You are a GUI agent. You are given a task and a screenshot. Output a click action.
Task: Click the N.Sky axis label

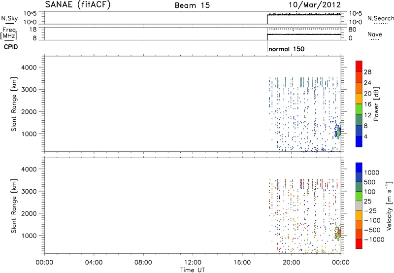click(9, 18)
